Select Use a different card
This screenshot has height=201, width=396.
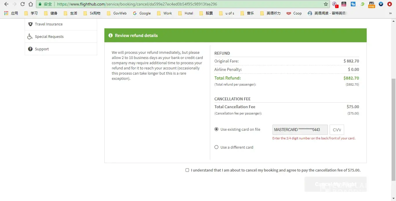coord(216,147)
